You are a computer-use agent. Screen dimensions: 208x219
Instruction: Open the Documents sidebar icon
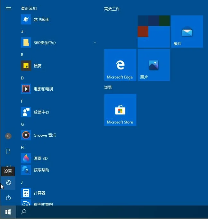tap(8, 151)
